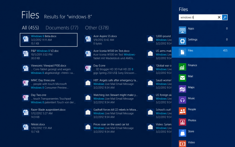
Task: Click Word icon of Razer Blade ausprobiert.docx
Action: [26, 113]
